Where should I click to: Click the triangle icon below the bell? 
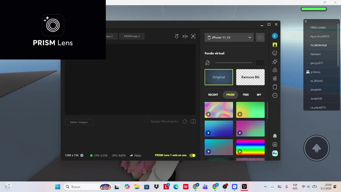(275, 145)
